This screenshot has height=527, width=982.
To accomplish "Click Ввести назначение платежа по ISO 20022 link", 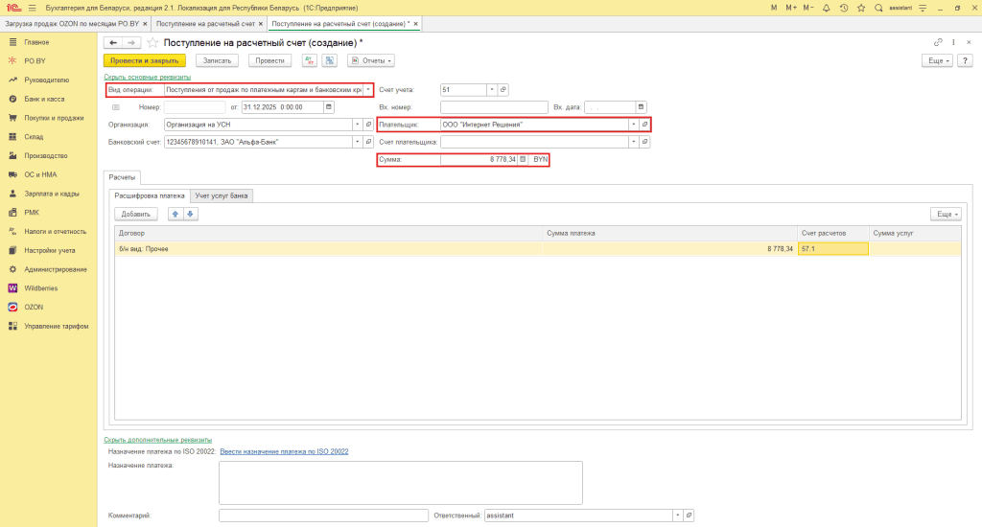I will [x=284, y=451].
